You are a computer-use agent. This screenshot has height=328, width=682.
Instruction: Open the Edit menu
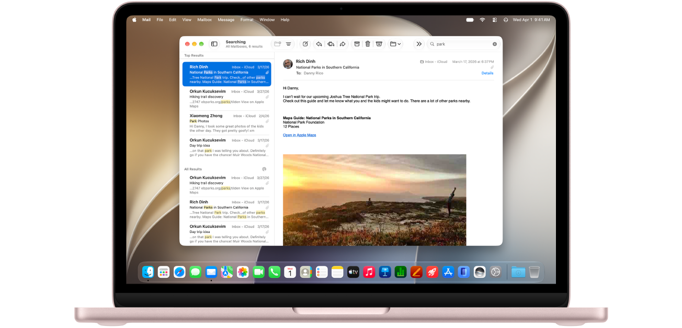tap(173, 20)
